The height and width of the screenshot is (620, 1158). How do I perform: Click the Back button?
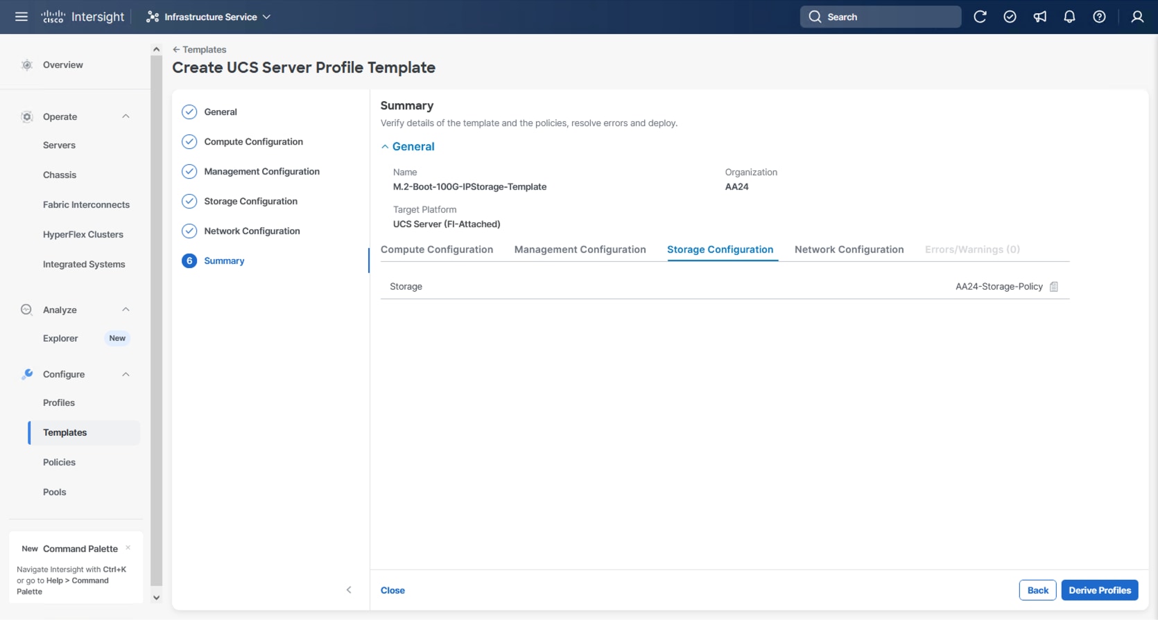[x=1037, y=590]
